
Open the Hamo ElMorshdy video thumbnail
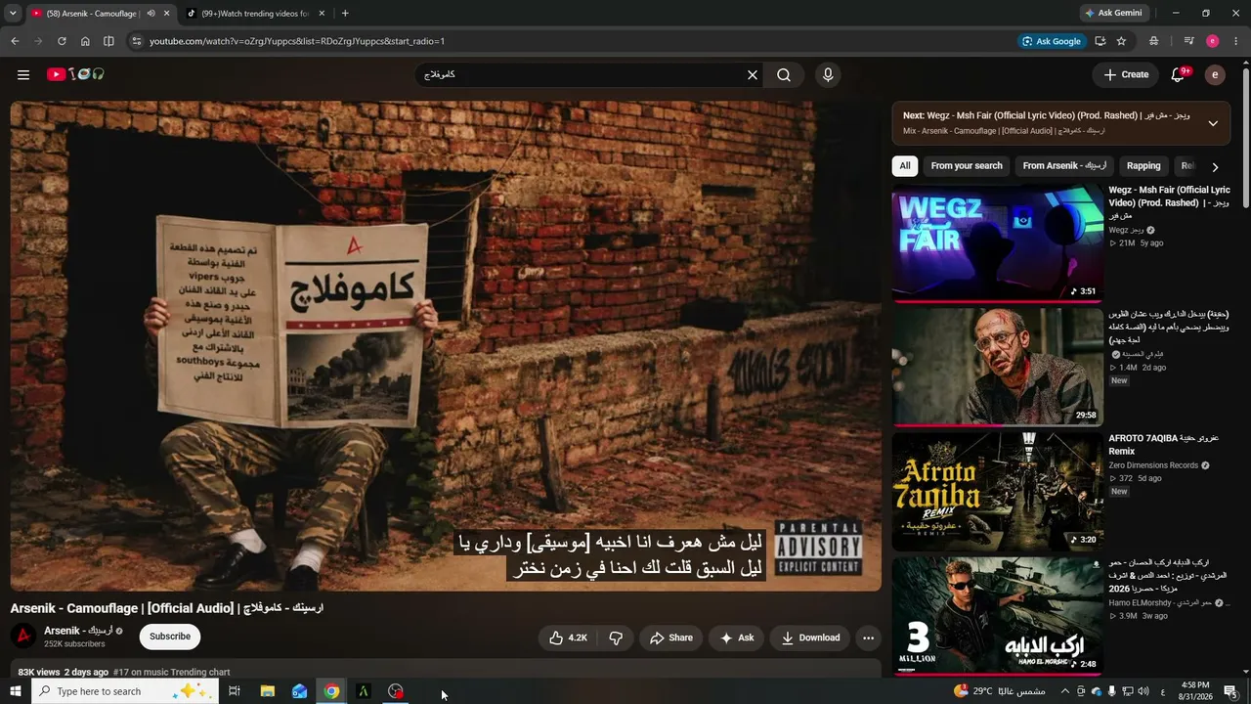tap(997, 615)
